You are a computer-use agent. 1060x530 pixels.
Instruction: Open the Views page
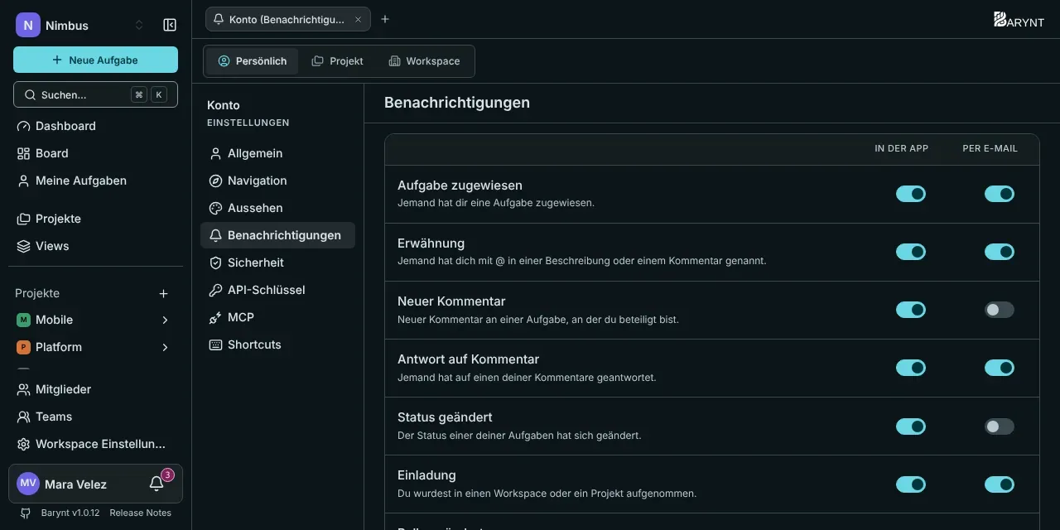click(95, 246)
